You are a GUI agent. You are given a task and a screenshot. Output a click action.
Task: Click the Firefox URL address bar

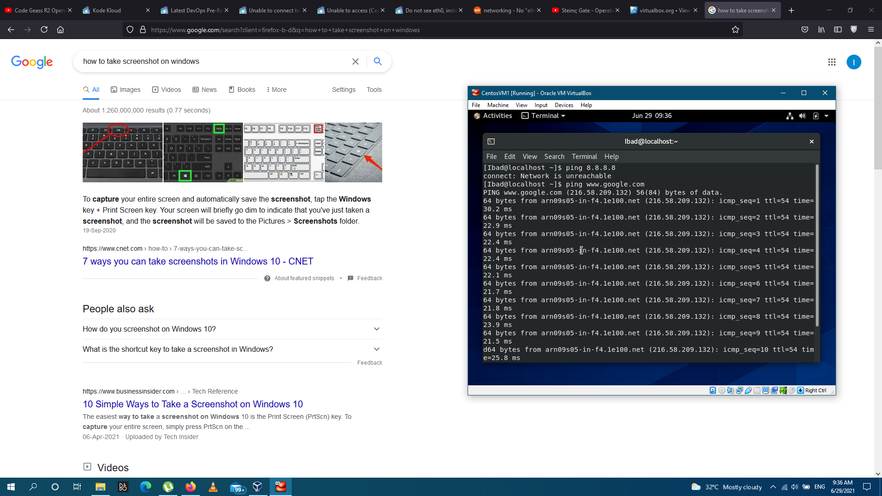[432, 30]
